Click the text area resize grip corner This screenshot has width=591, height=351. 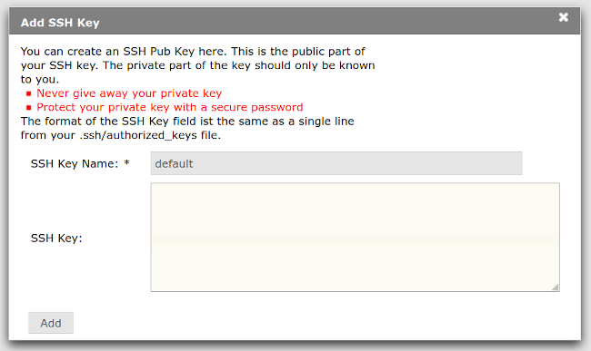point(556,288)
